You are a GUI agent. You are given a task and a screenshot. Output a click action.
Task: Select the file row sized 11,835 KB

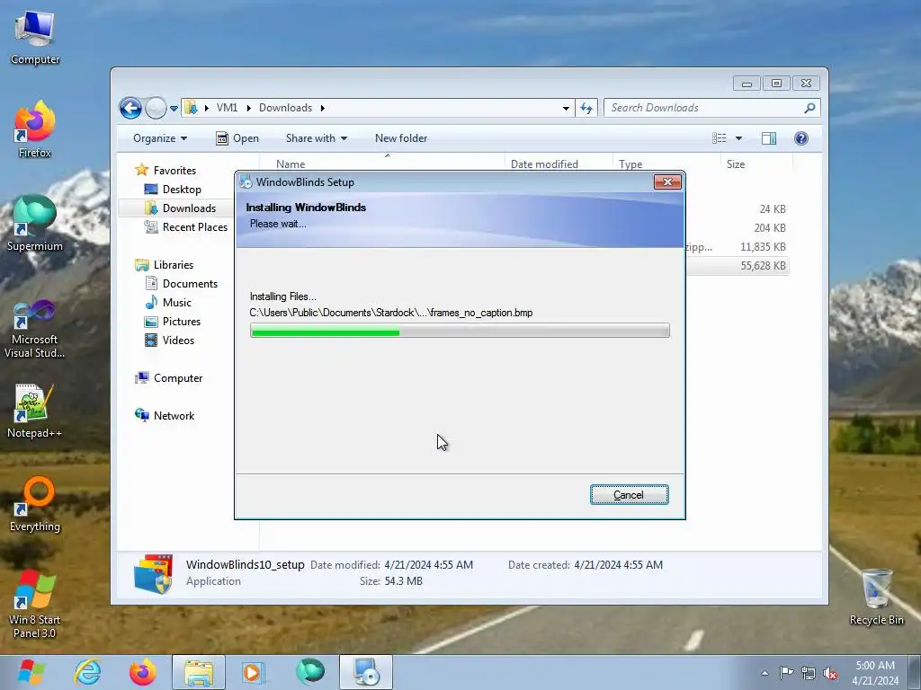[737, 247]
